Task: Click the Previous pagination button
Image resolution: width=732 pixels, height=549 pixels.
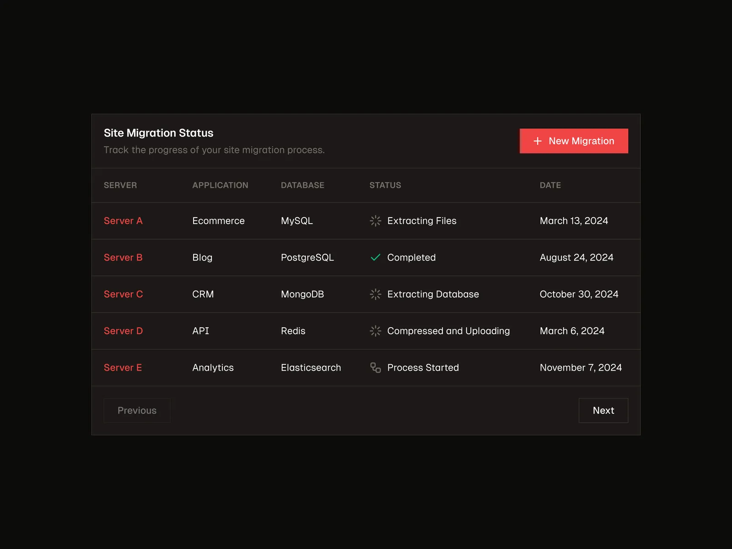Action: pyautogui.click(x=137, y=410)
